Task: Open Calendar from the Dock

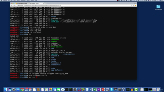Action: pos(30,89)
